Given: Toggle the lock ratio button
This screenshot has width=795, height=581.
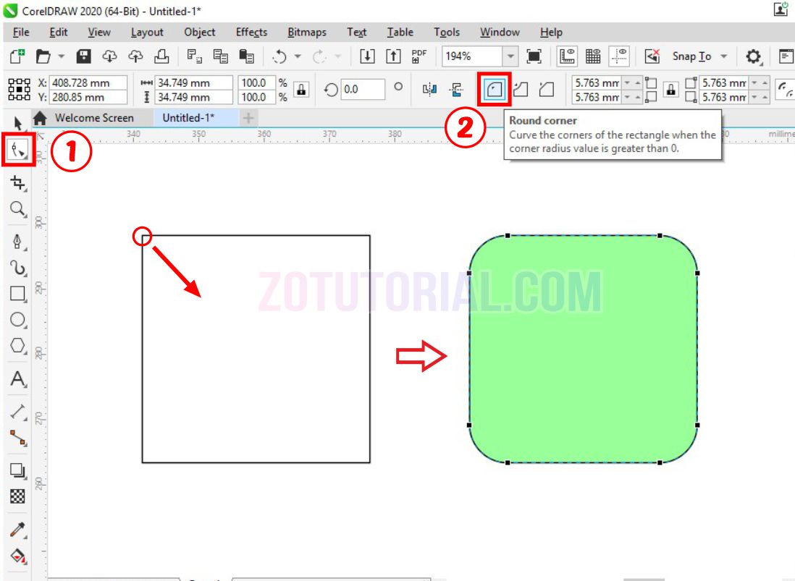Looking at the screenshot, I should 300,88.
